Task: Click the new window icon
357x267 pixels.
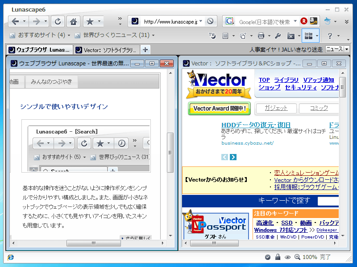Action: (243, 36)
